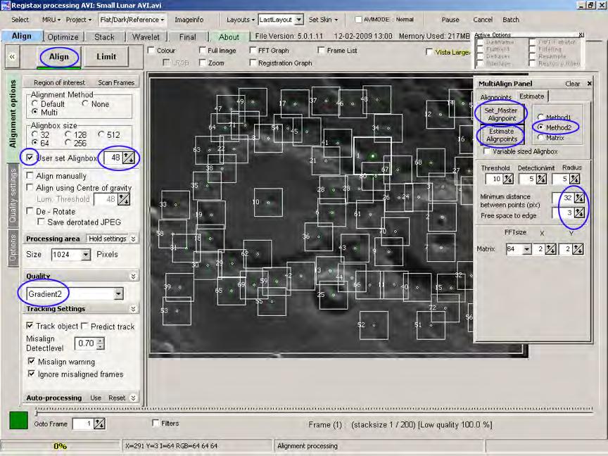Switch to the Wavelet tab
The image size is (608, 456).
(x=146, y=37)
